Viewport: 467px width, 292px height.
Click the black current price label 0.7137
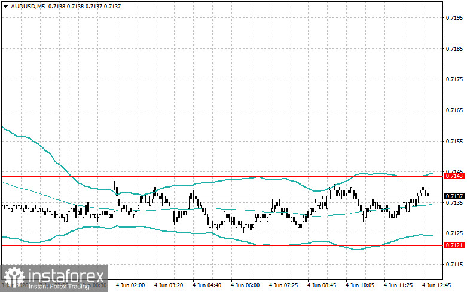pos(454,196)
